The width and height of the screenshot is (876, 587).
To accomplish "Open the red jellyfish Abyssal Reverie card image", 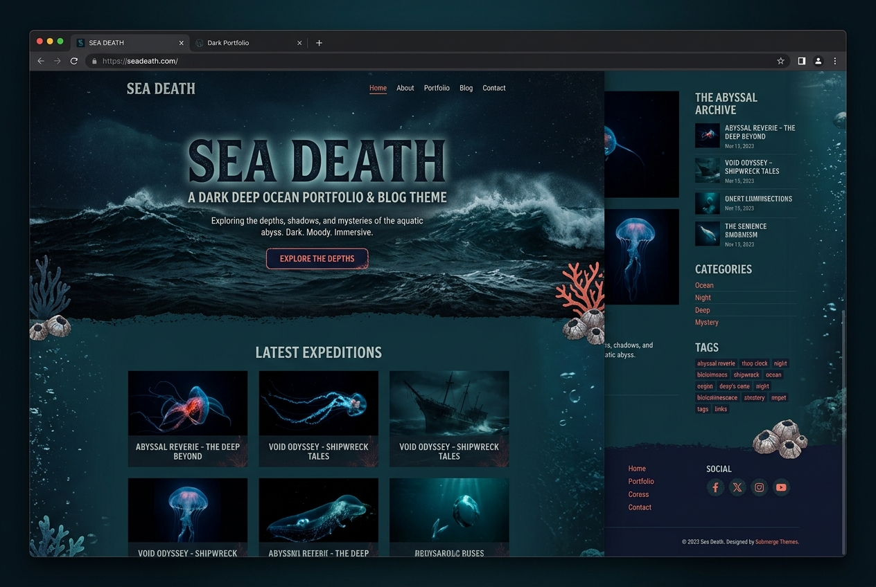I will [x=188, y=404].
